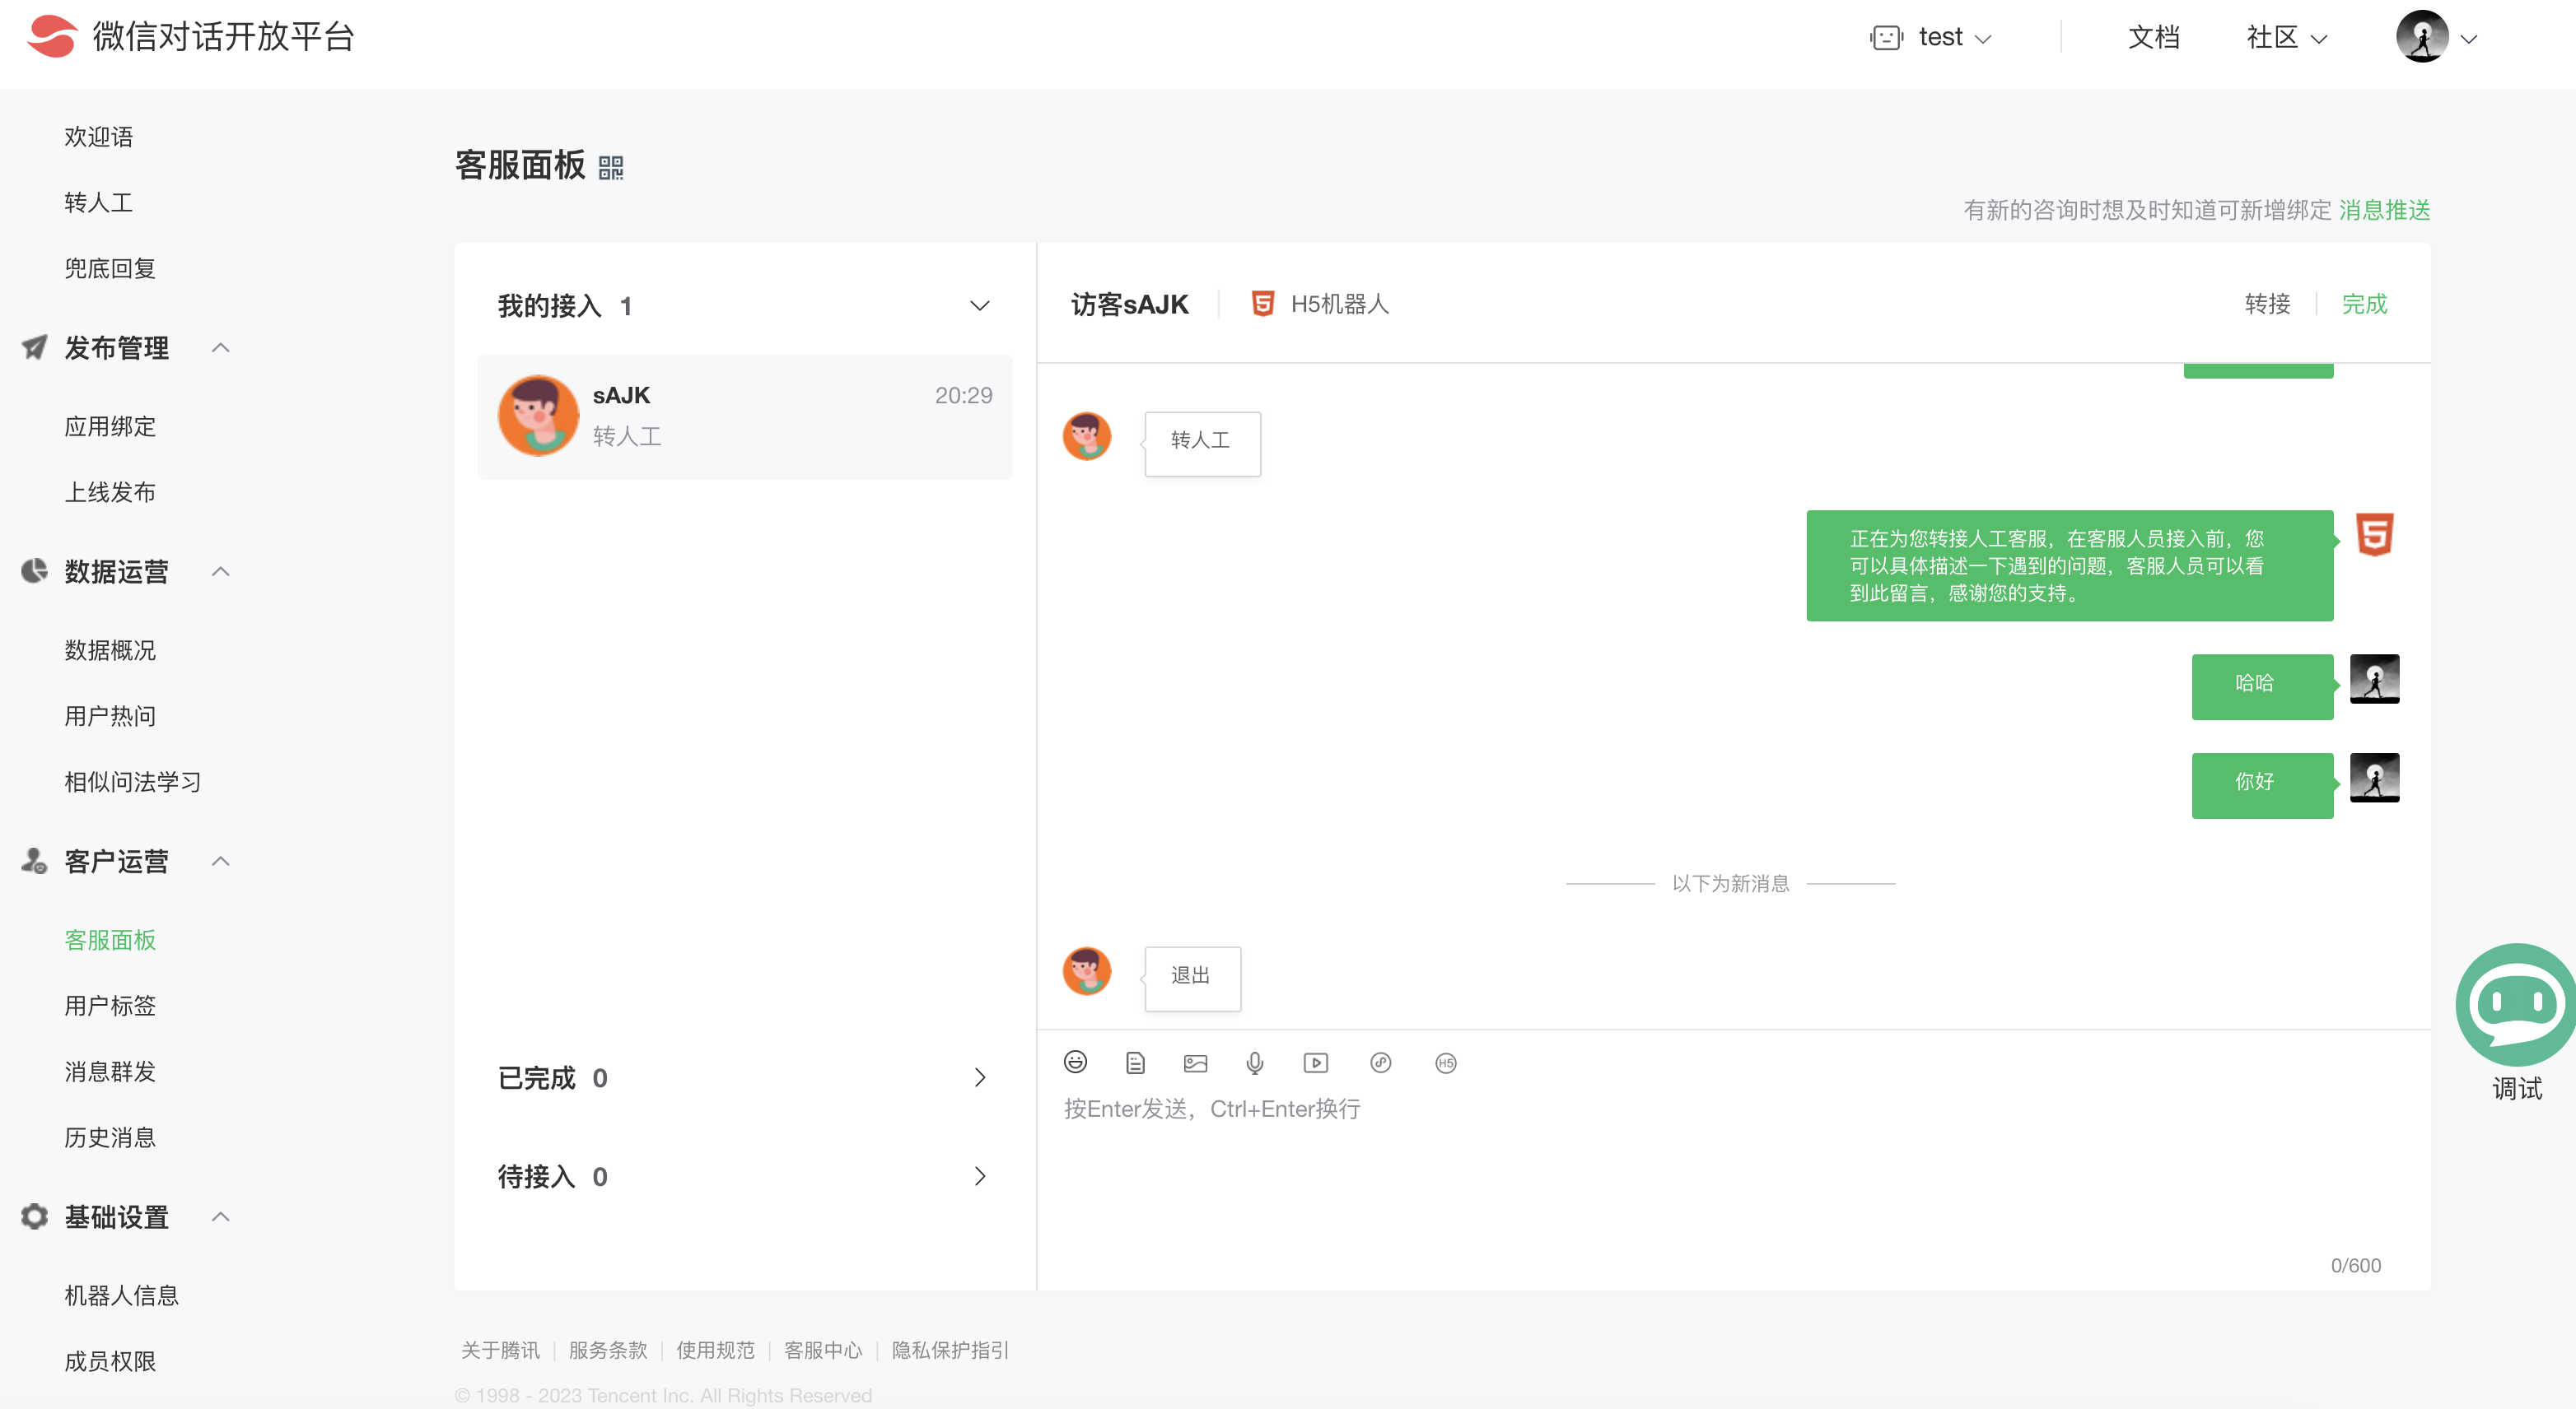
Task: Open the emoji picker in chat toolbar
Action: click(1075, 1063)
